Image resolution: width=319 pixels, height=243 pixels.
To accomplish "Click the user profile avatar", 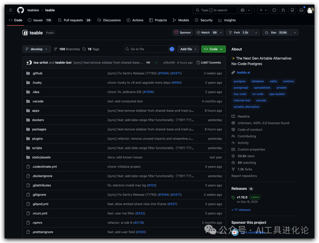I will pyautogui.click(x=310, y=10).
